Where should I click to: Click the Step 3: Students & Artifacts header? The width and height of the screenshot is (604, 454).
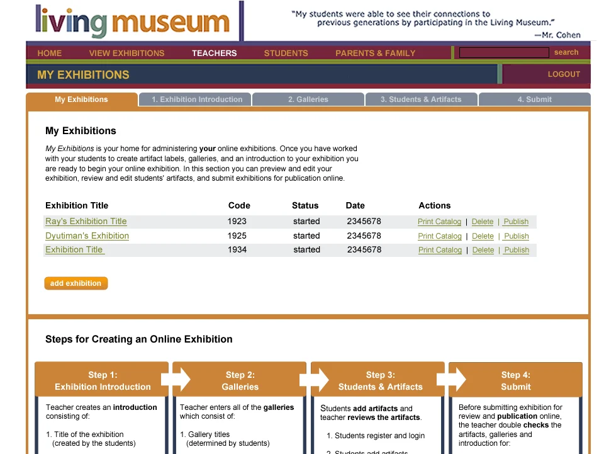[378, 380]
